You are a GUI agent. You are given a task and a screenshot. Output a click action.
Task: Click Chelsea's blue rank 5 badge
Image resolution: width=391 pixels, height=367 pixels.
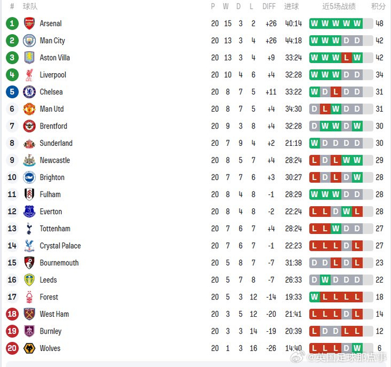[x=12, y=92]
